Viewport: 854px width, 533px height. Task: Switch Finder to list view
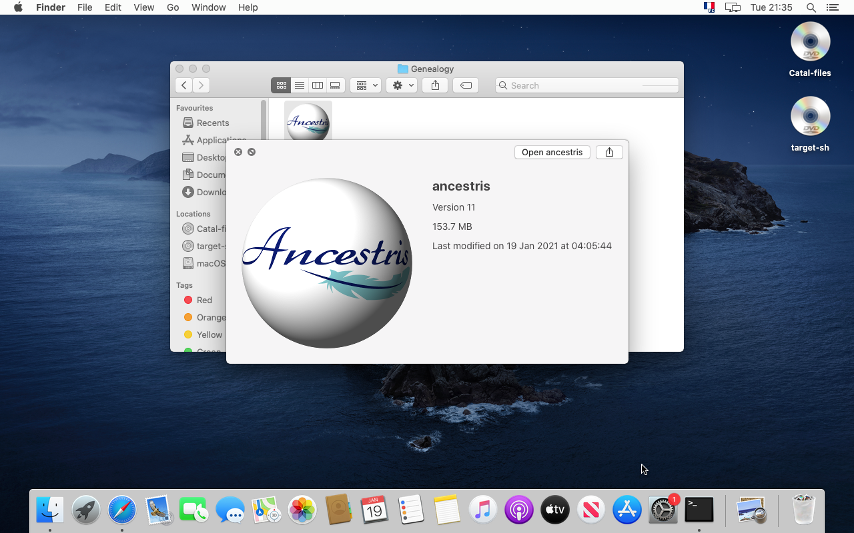[300, 85]
